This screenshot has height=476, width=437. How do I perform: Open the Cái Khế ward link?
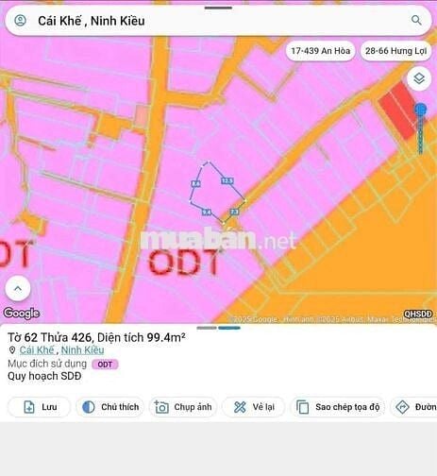[x=37, y=350]
